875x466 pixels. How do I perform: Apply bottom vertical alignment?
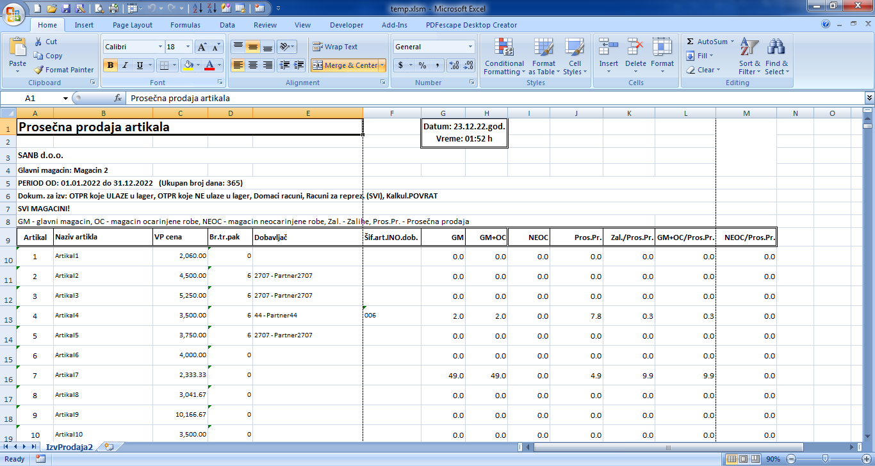pyautogui.click(x=268, y=47)
